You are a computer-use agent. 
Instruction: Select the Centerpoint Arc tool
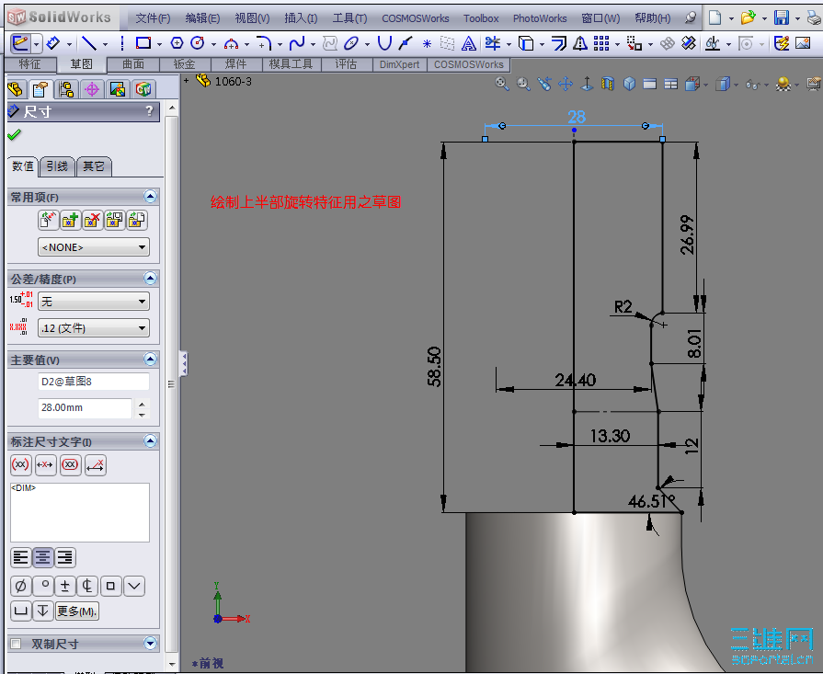pyautogui.click(x=231, y=43)
